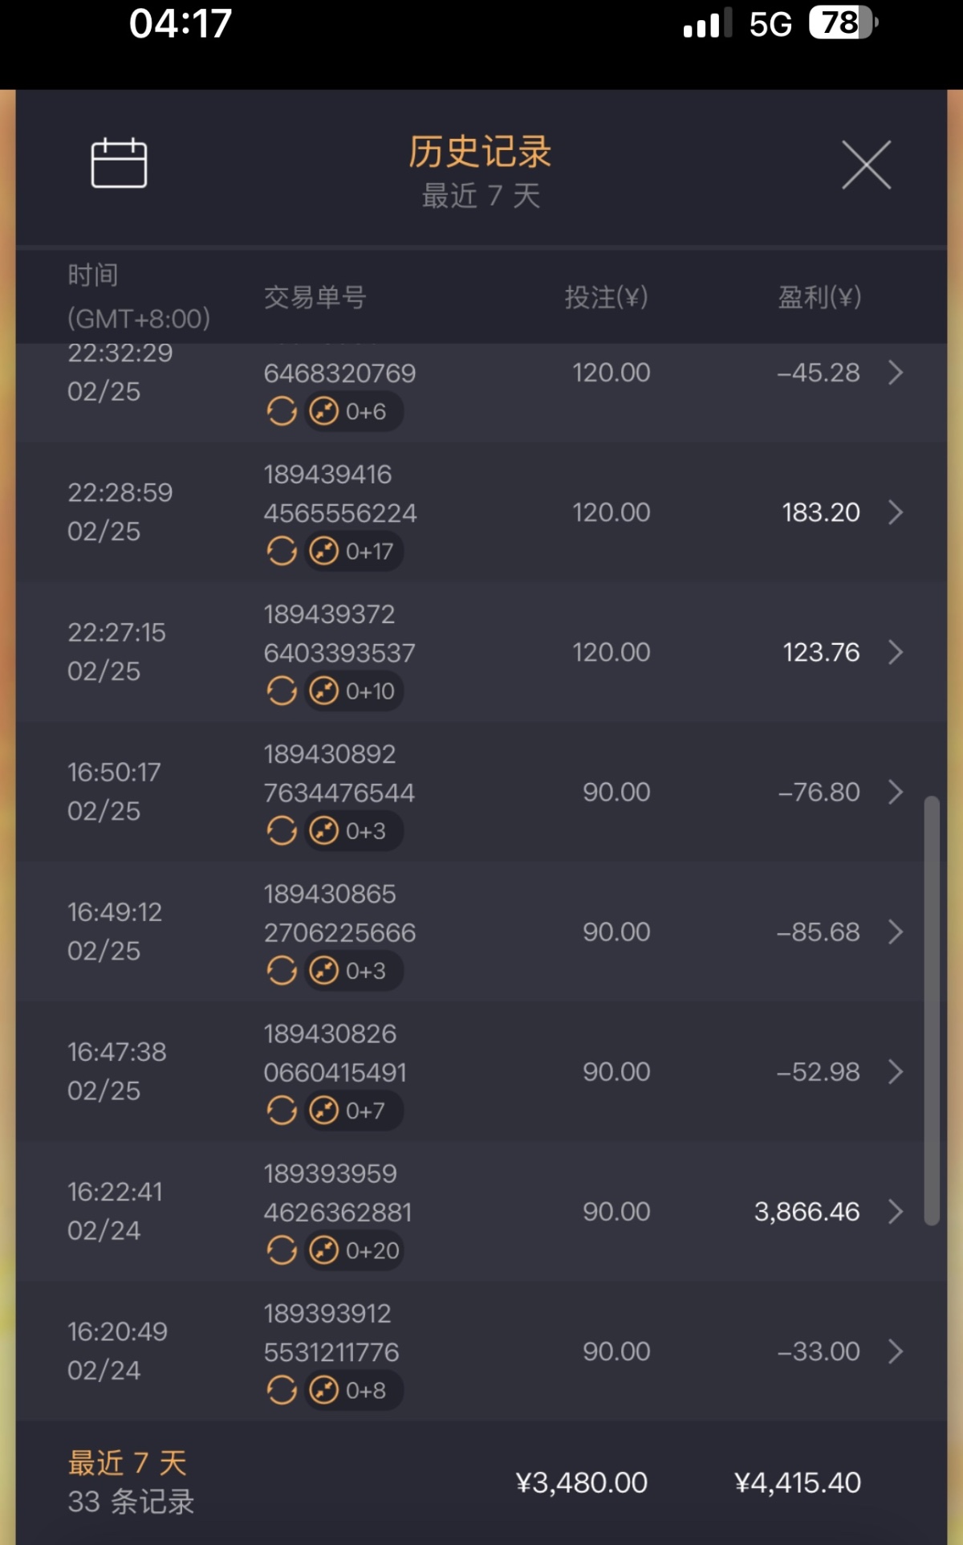The image size is (963, 1545).
Task: Select the 历史记录 title header
Action: pos(480,152)
